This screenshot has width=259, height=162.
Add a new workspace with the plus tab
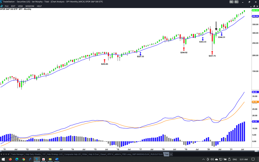pyautogui.click(x=171, y=154)
